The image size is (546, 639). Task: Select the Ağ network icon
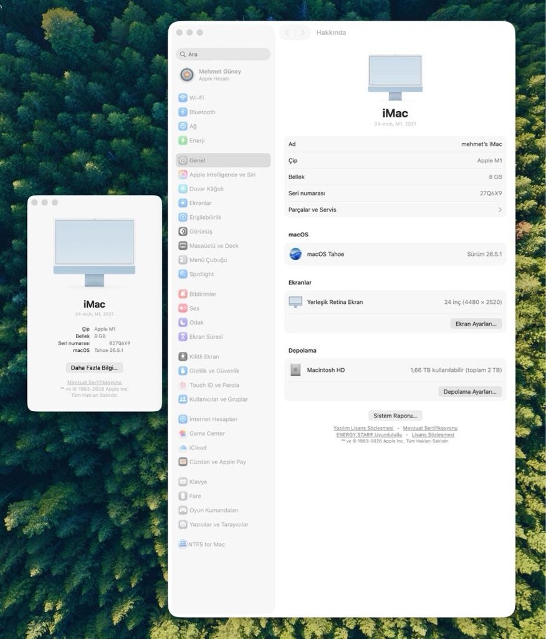183,126
